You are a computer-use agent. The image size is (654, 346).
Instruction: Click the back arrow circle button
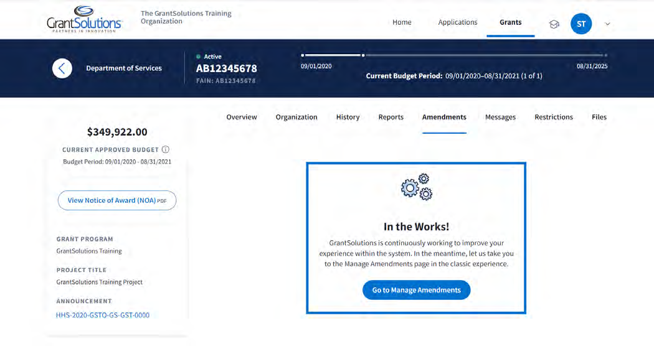click(62, 68)
